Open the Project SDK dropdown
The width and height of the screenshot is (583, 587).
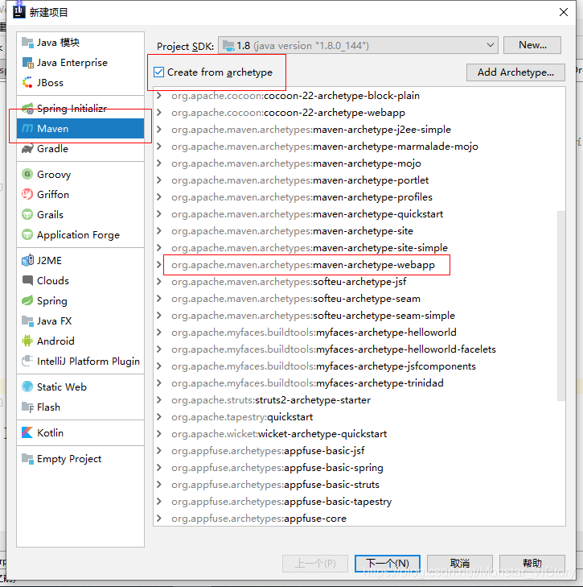[358, 46]
